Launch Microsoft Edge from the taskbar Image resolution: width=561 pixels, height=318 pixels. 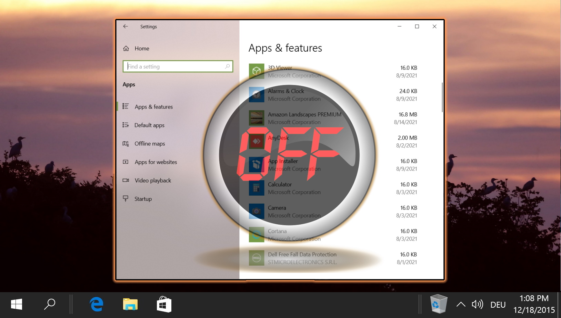96,304
